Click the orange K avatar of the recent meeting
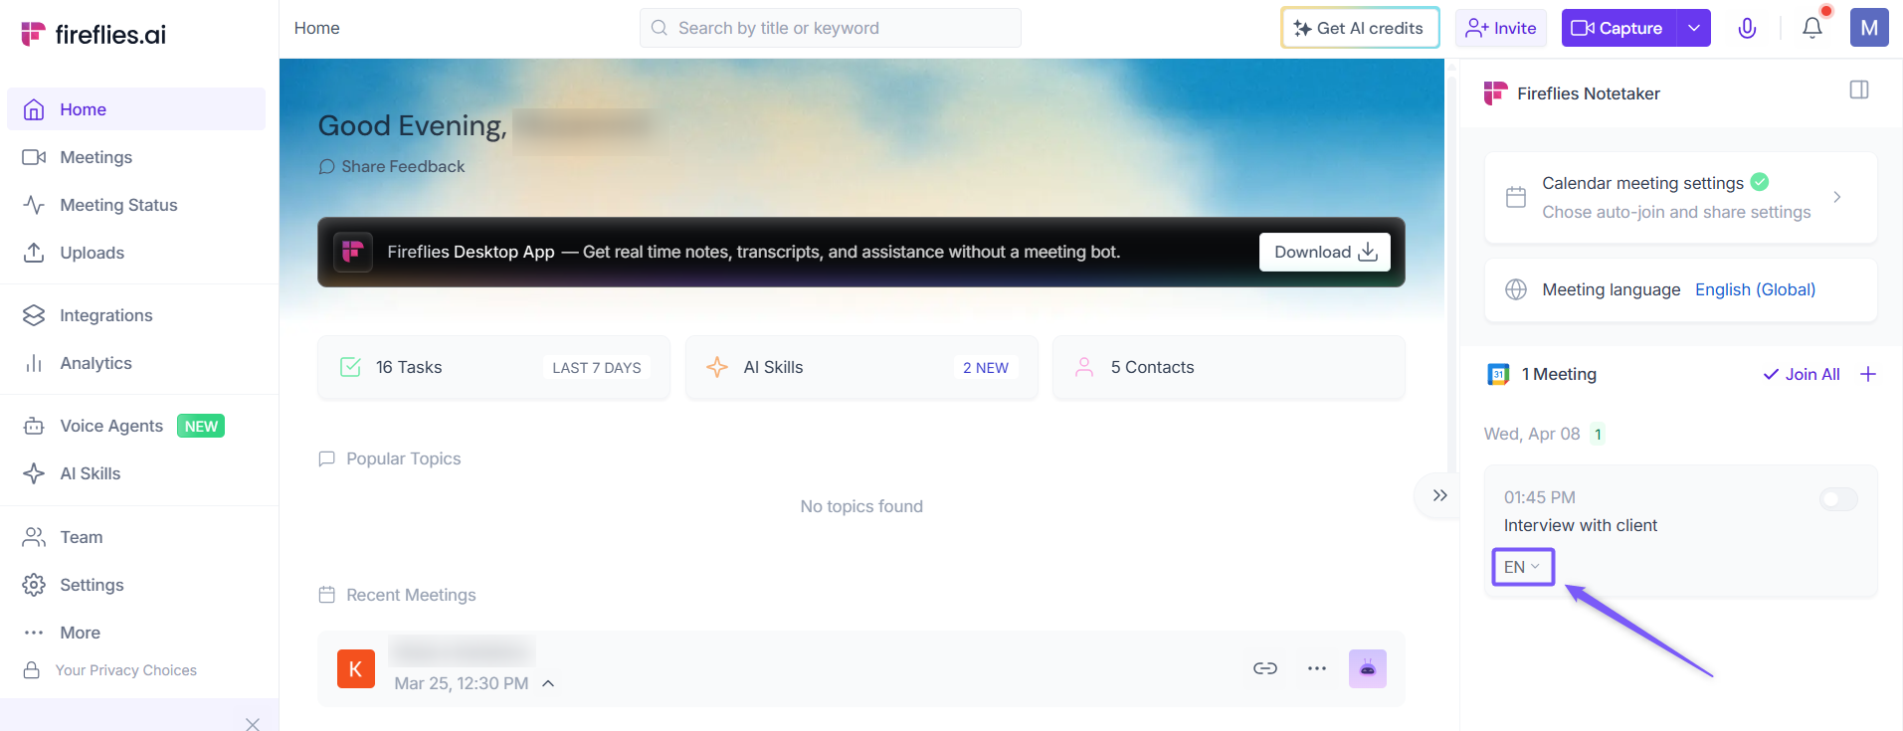This screenshot has width=1903, height=731. 356,668
